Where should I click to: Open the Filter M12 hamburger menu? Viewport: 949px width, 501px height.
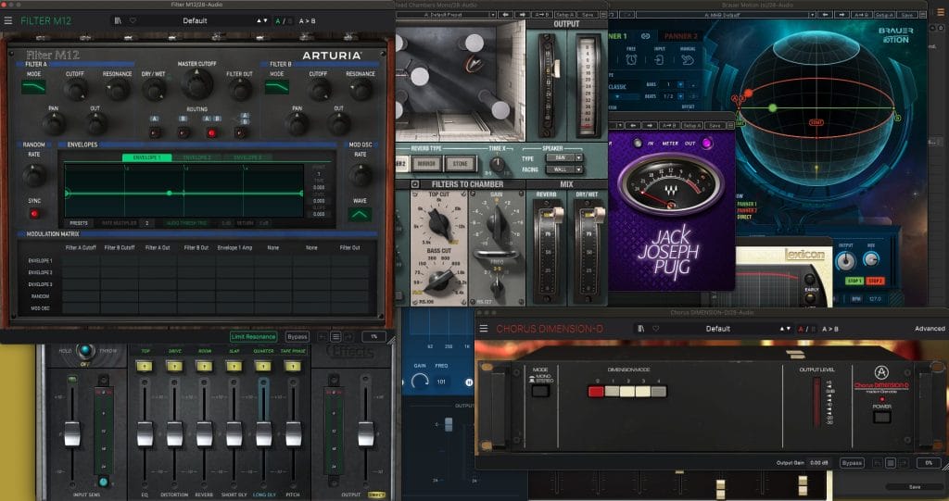pos(7,20)
